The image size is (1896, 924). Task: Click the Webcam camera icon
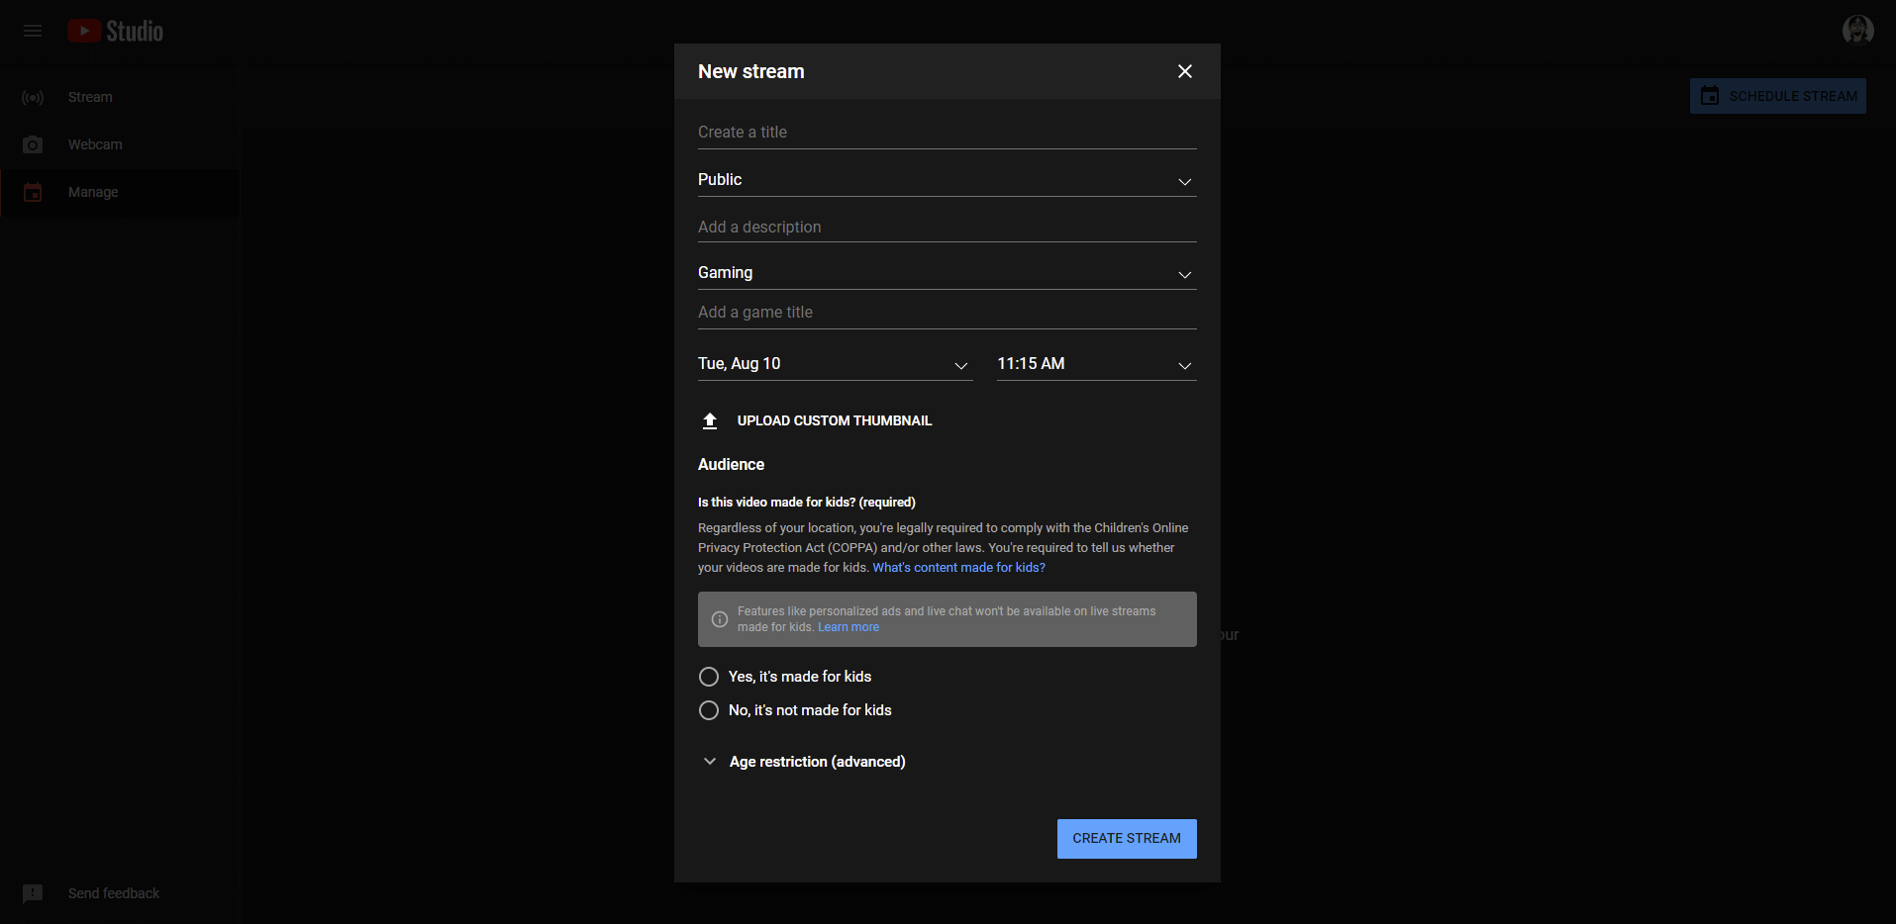coord(33,144)
